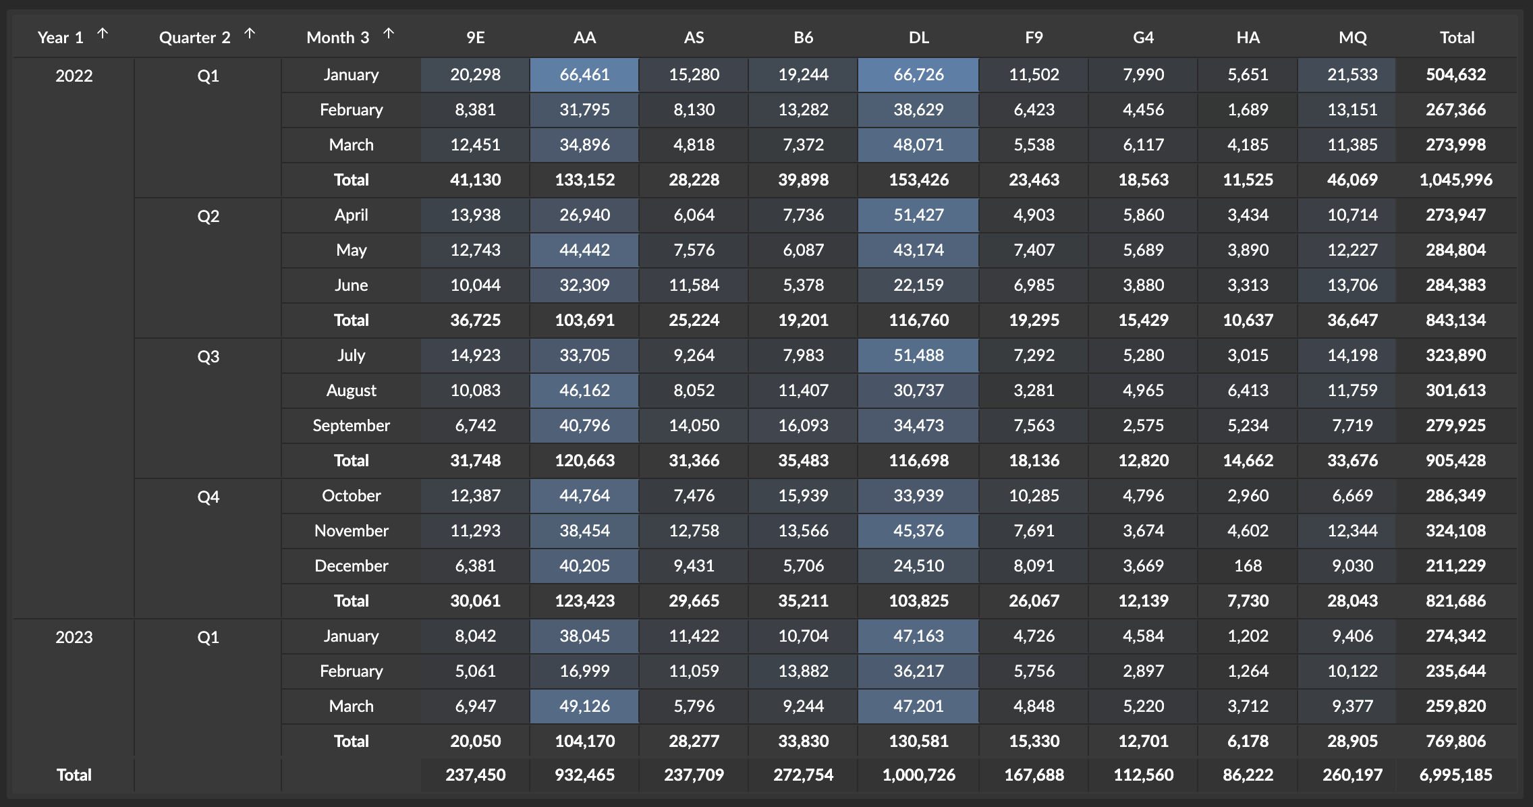
Task: Select the rightmost Total column header
Action: [x=1457, y=38]
